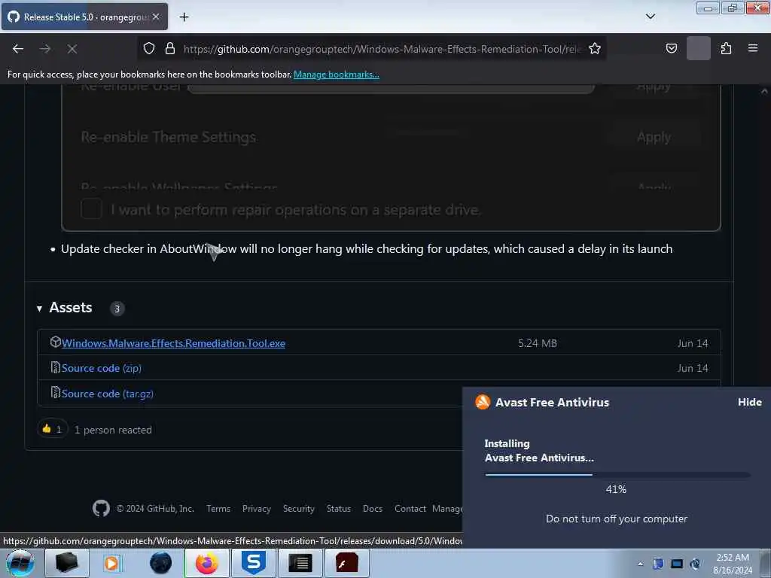
Task: Open the dark globe browser taskbar icon
Action: point(160,563)
